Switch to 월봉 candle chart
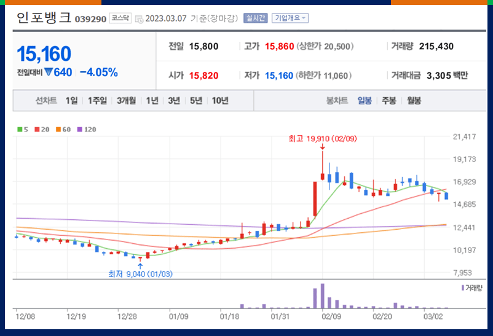 point(414,101)
